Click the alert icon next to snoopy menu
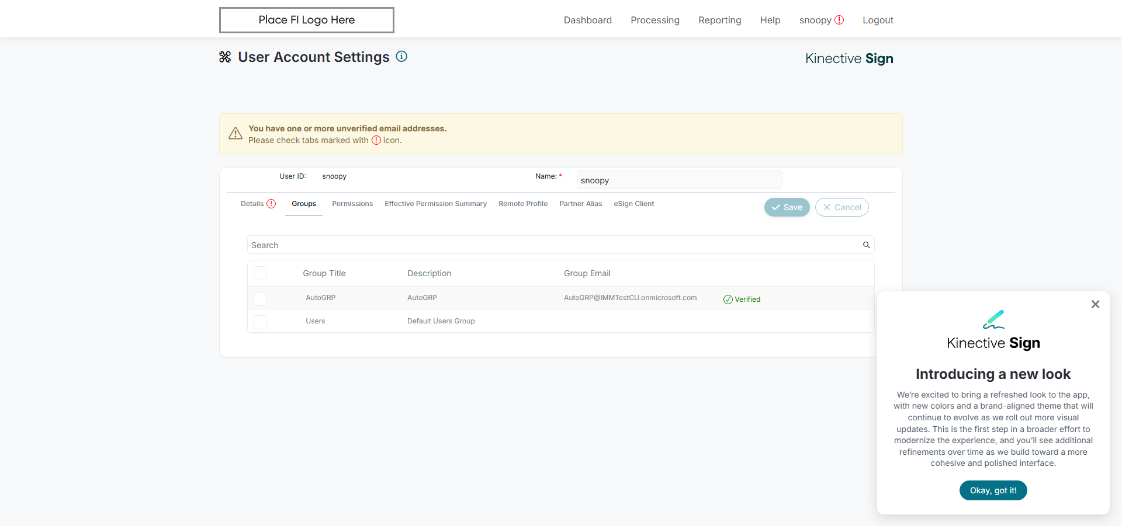 (839, 20)
